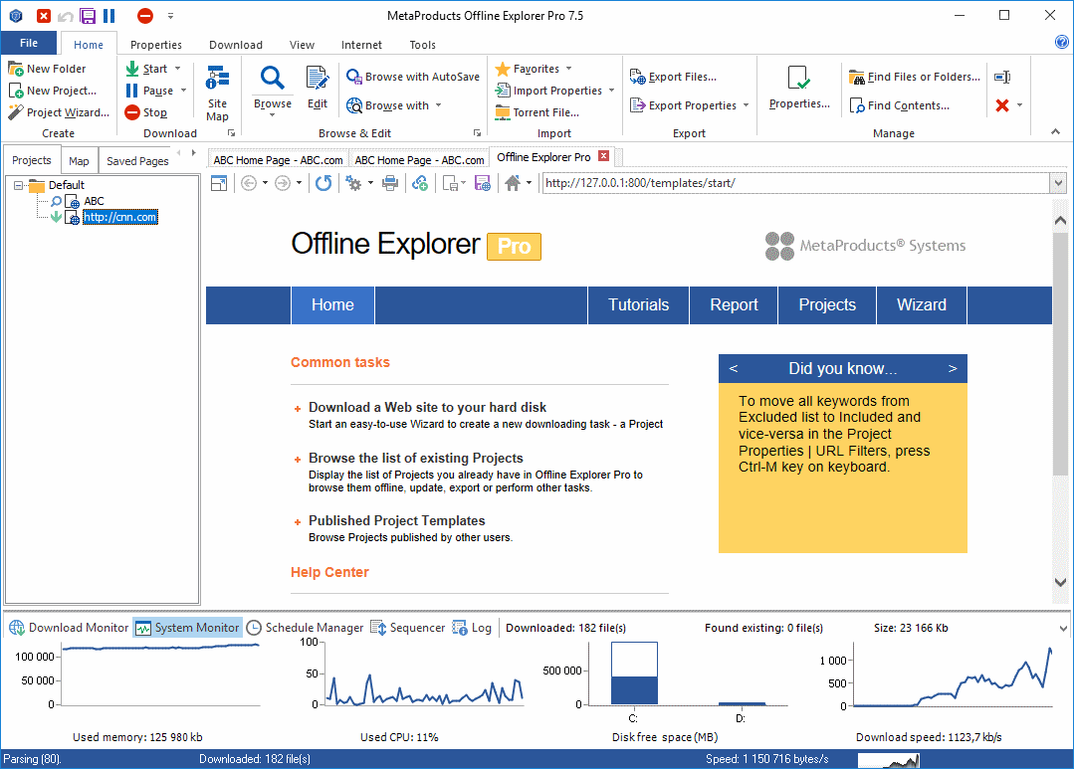Switch to the Saved Pages tab
Screen dimensions: 1074x769
click(136, 160)
